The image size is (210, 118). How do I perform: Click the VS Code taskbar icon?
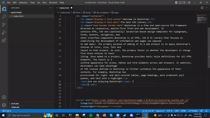point(145,115)
